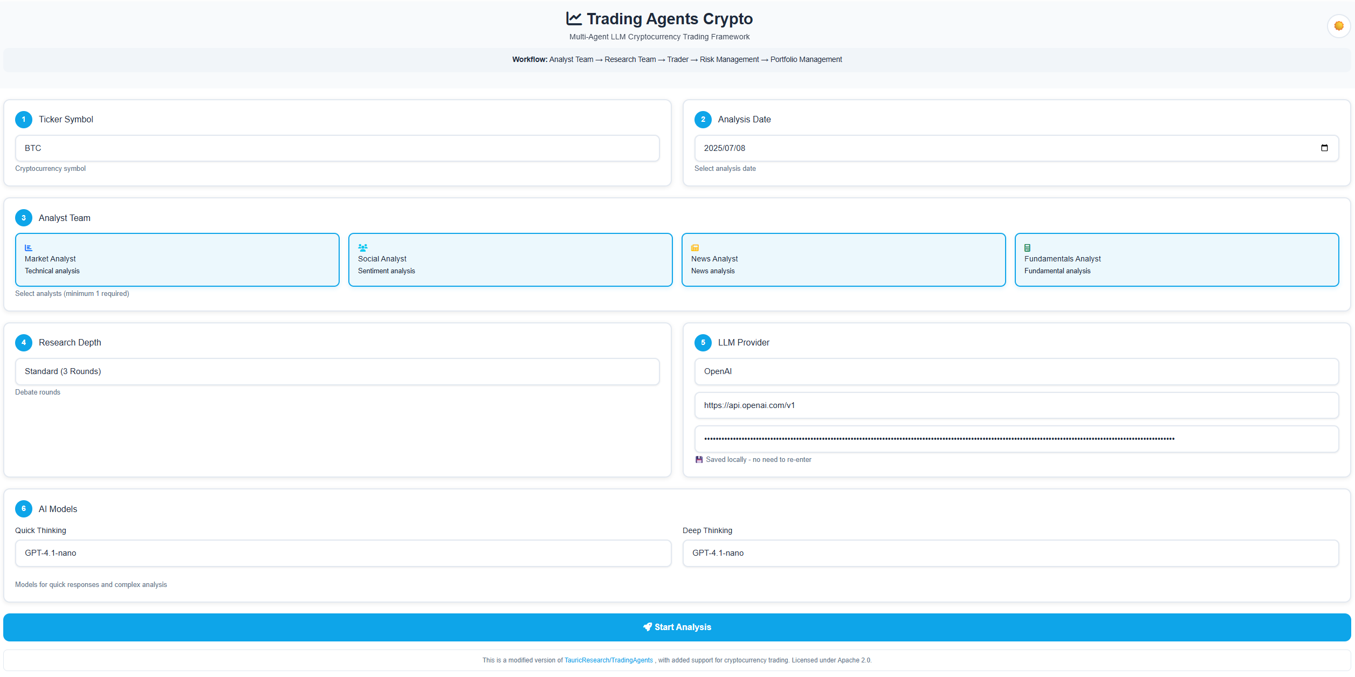Click the 'LLM Provider' section heading

(x=744, y=343)
